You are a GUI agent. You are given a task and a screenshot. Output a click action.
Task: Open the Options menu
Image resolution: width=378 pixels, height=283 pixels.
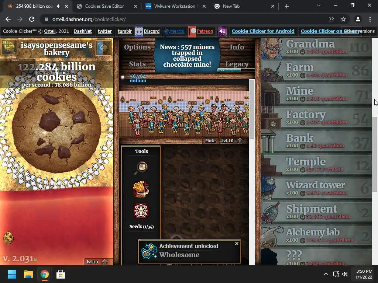[x=137, y=47]
